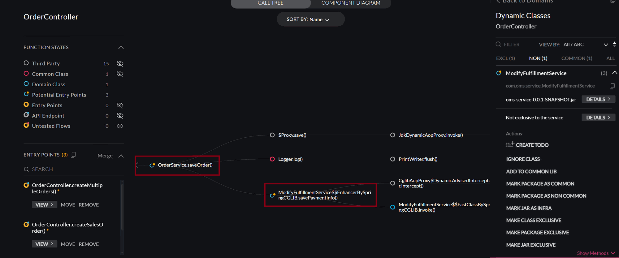Switch to the Call Tree tab
This screenshot has width=619, height=258.
(271, 3)
